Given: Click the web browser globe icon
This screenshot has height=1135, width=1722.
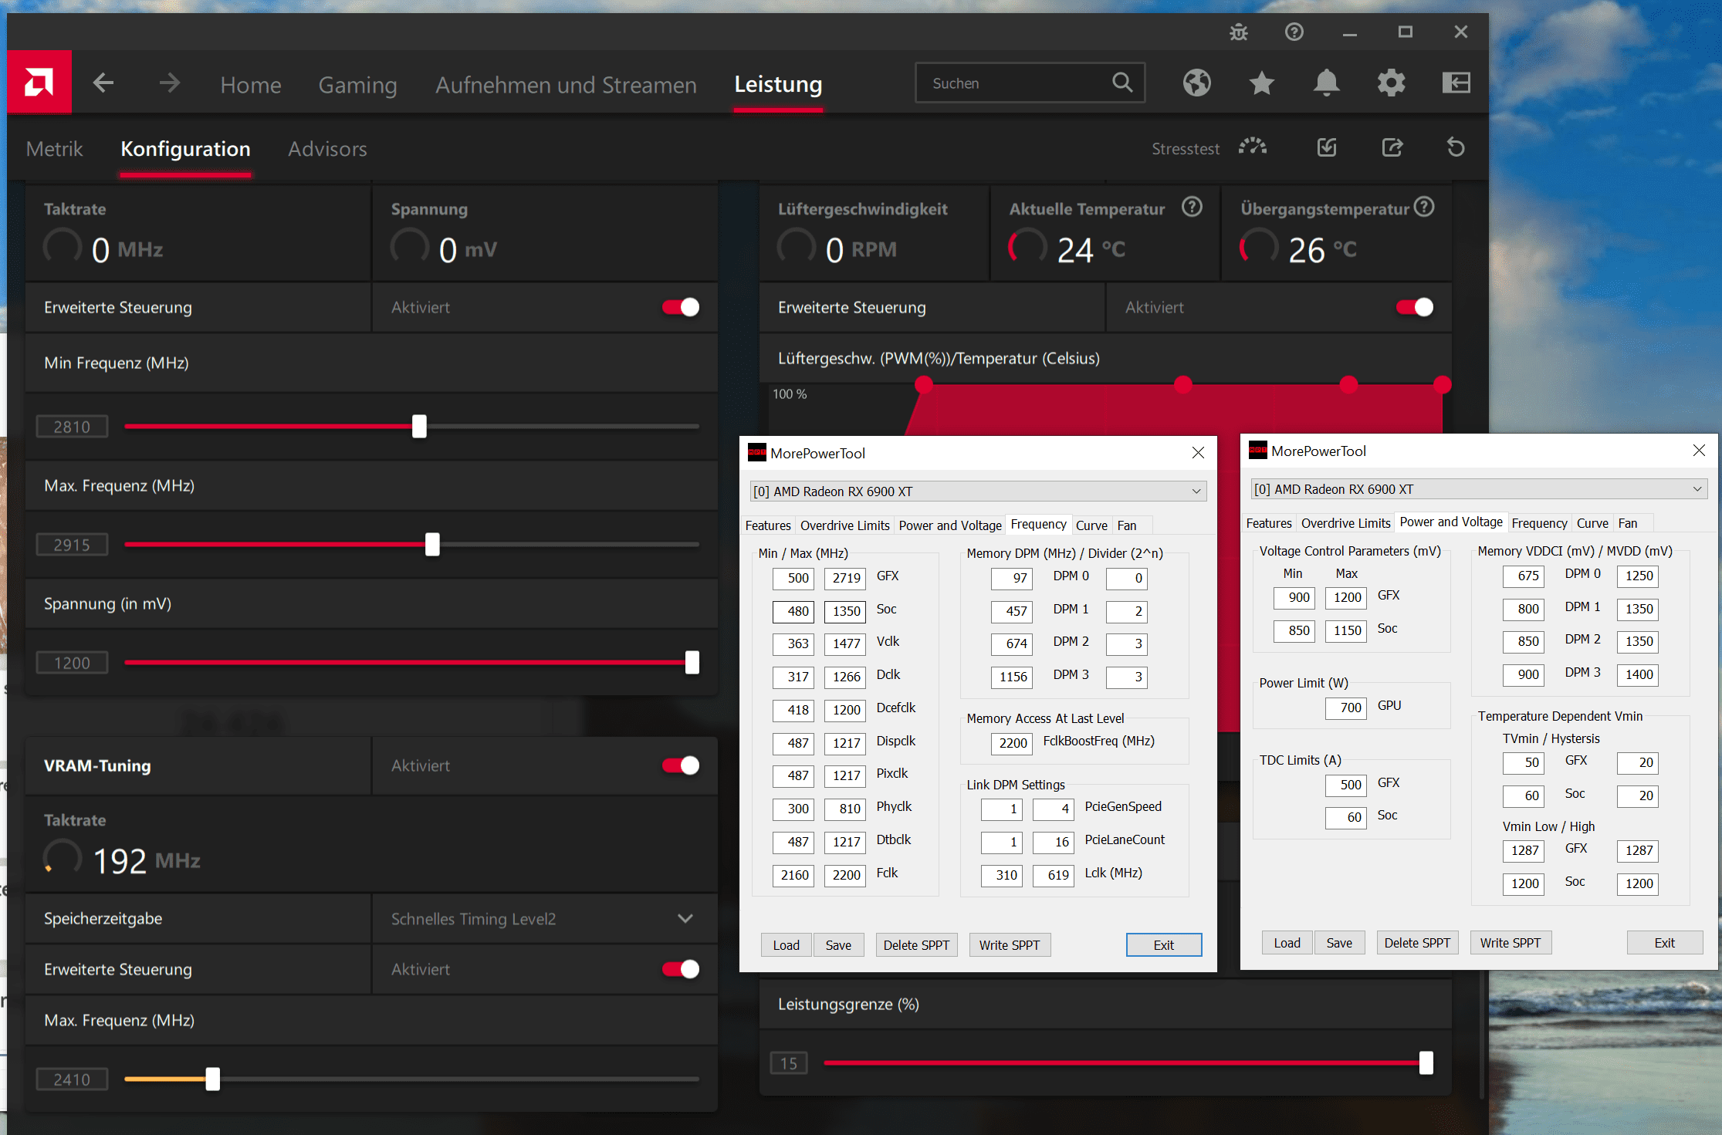Looking at the screenshot, I should point(1196,83).
